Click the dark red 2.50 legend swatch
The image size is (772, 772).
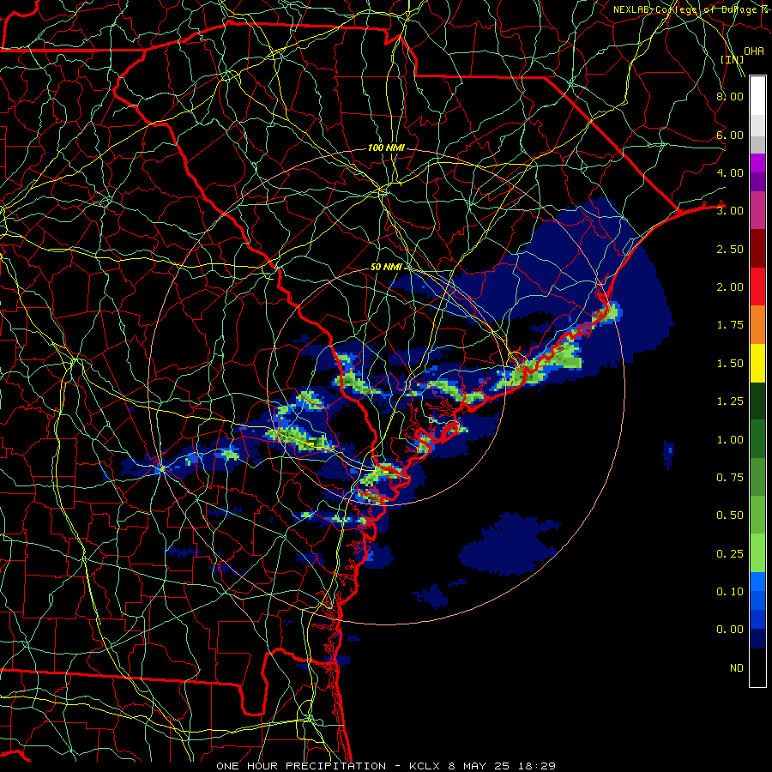757,249
